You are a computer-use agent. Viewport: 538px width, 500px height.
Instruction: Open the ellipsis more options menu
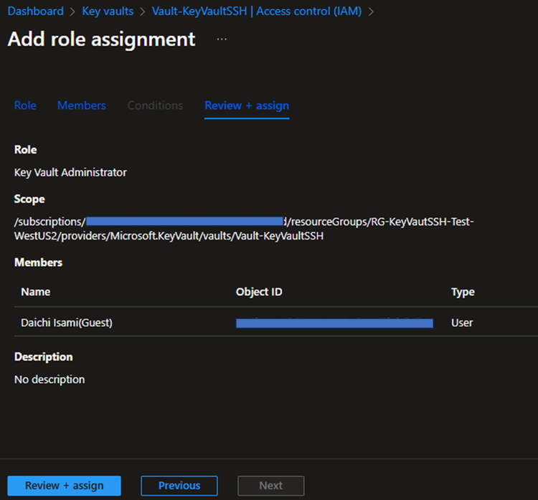(222, 39)
